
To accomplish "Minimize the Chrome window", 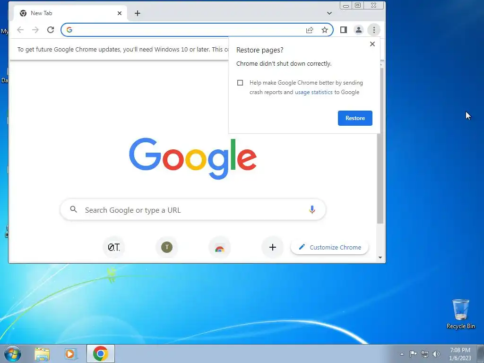I will (346, 6).
